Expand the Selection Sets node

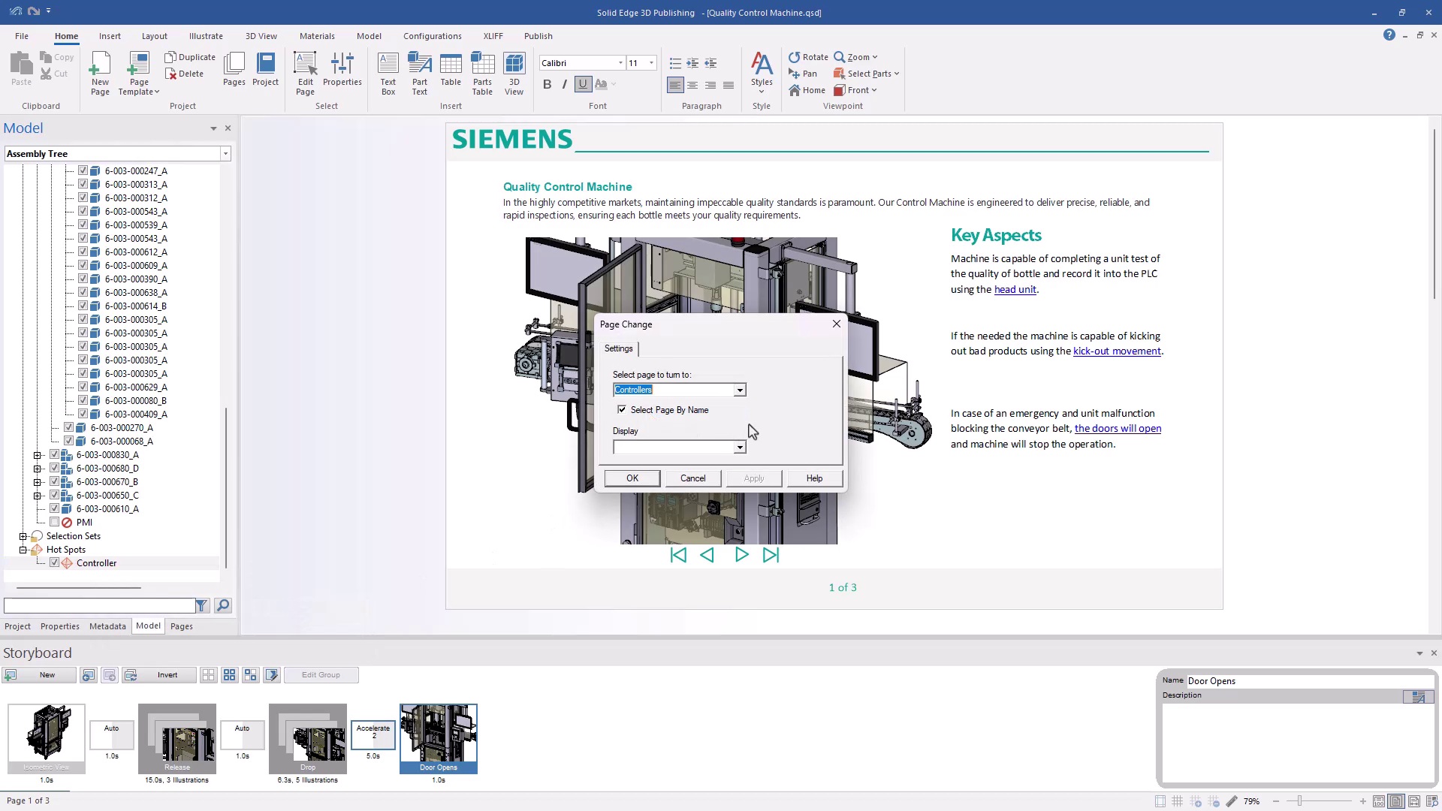coord(23,536)
